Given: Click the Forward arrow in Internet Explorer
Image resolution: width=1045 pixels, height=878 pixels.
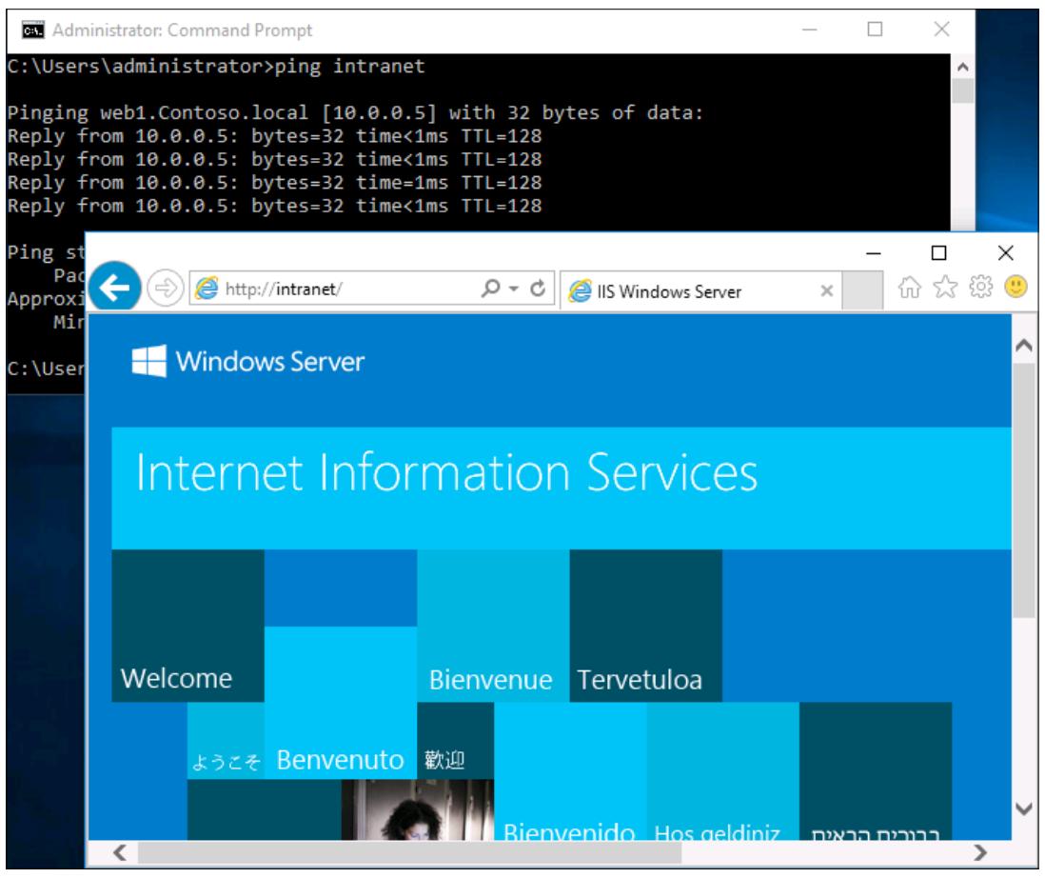Looking at the screenshot, I should (165, 289).
